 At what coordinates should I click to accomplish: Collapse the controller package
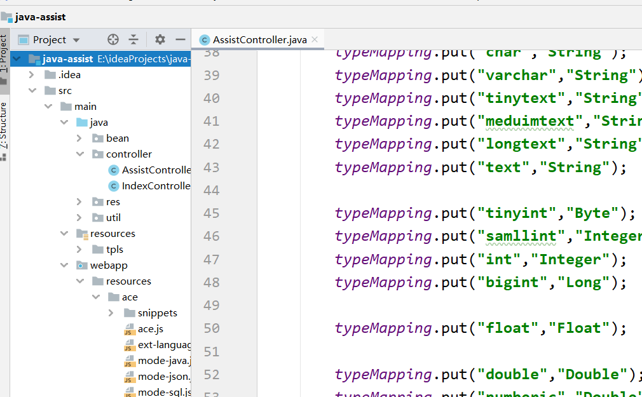(x=80, y=154)
